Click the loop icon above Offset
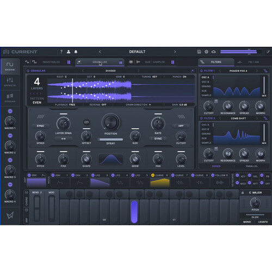Viewport: 272px width, 272px height. [86, 122]
